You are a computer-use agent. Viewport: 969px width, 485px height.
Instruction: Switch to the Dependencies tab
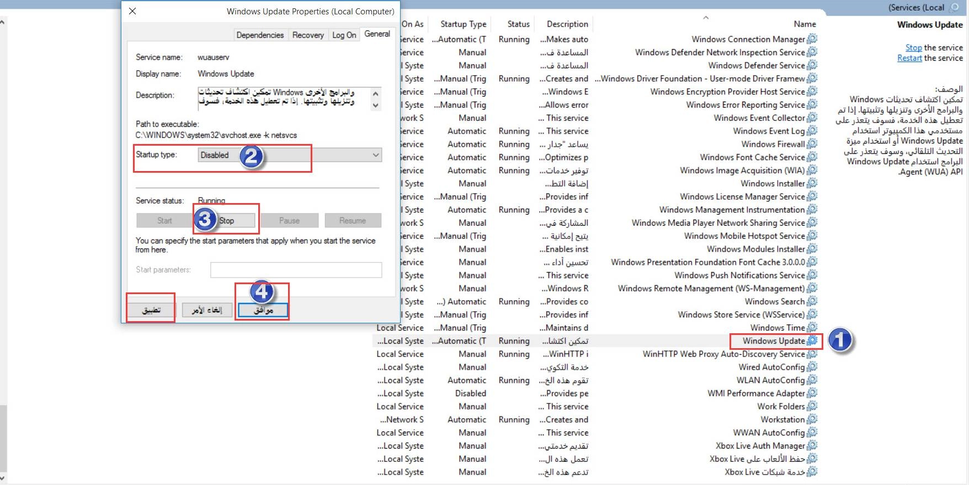click(260, 35)
